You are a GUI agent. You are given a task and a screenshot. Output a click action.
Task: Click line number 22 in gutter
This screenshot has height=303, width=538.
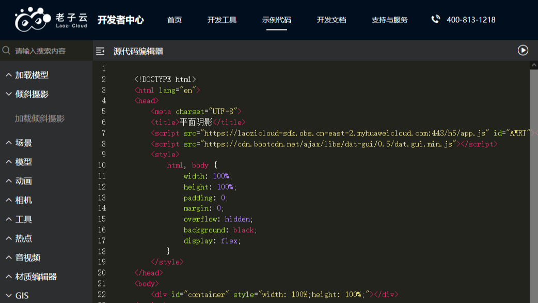coord(102,294)
